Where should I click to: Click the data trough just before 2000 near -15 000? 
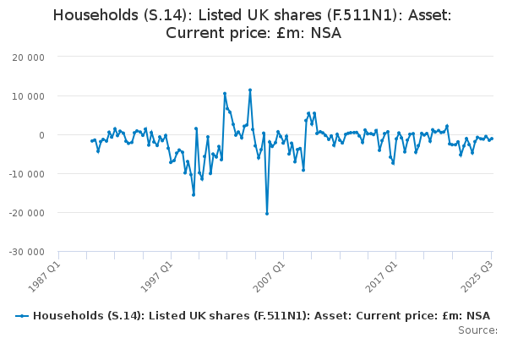pos(194,195)
